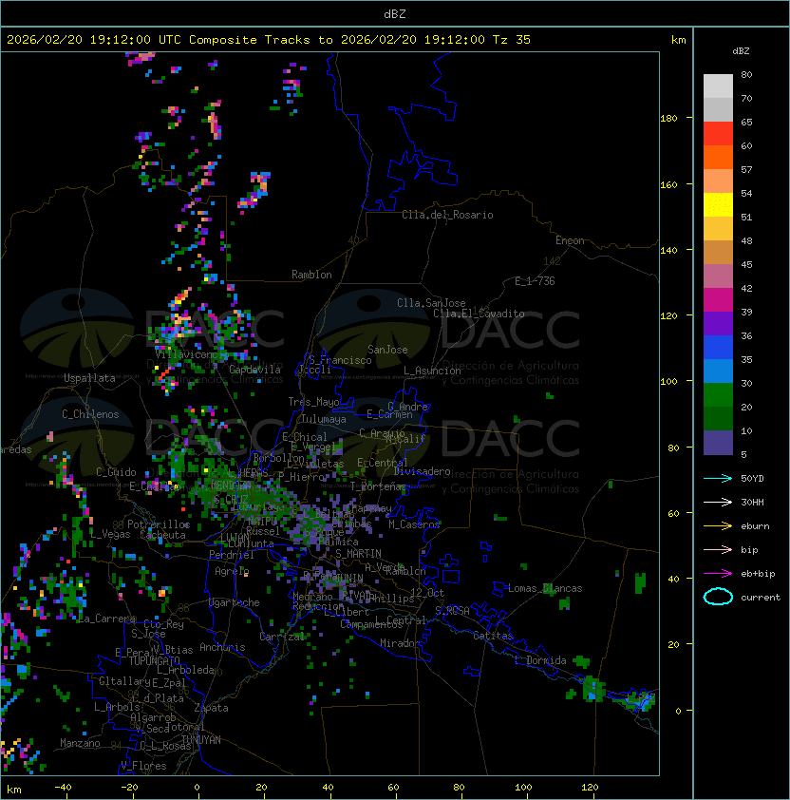Click the white 30HM arrow legend icon
The image size is (790, 800).
point(718,502)
